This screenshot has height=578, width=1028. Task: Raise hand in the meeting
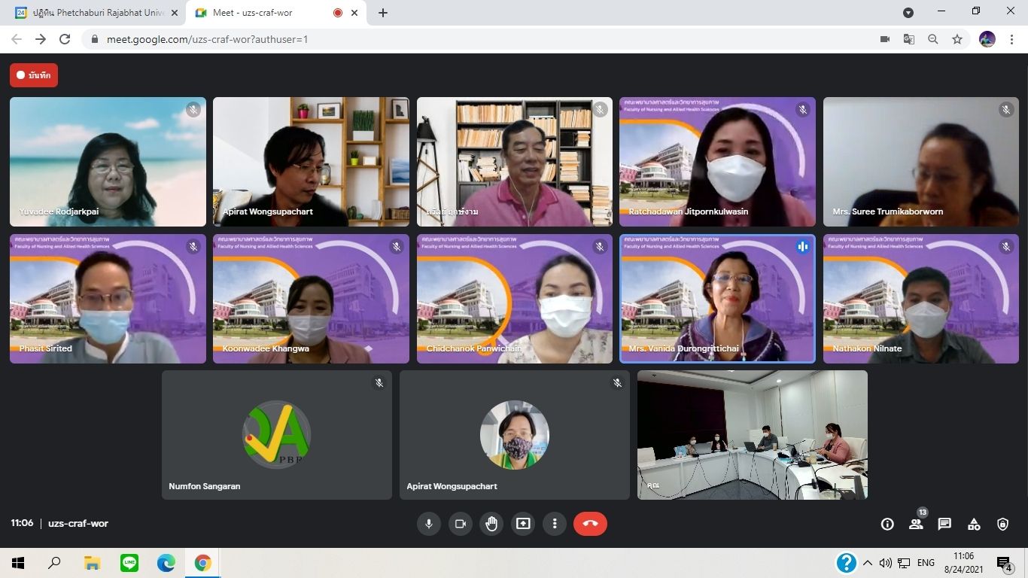point(491,524)
